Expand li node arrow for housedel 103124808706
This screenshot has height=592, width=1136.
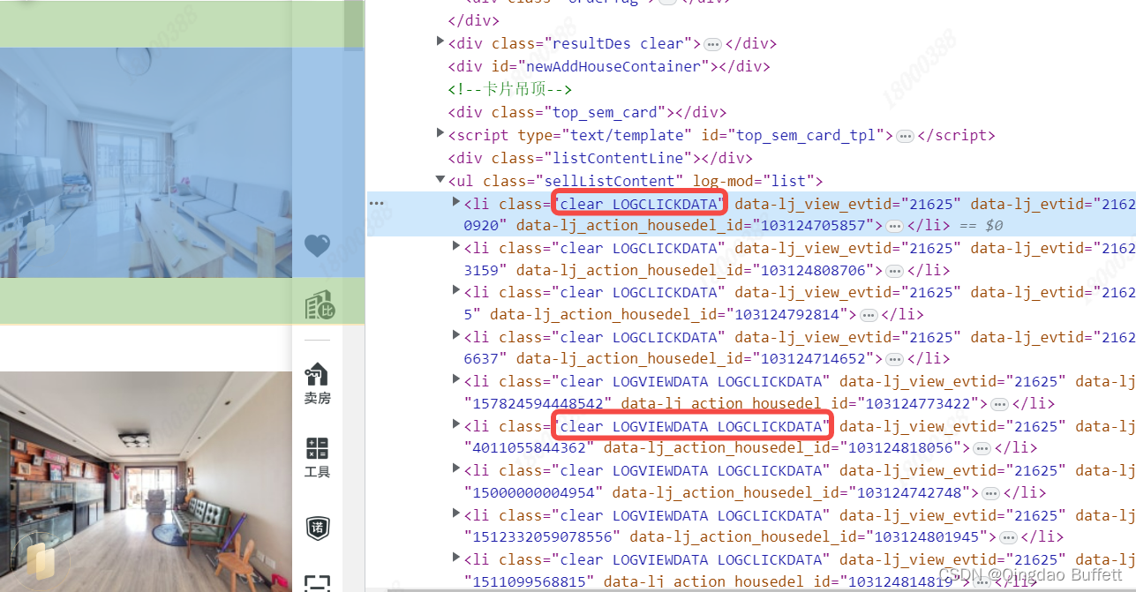[x=456, y=246]
